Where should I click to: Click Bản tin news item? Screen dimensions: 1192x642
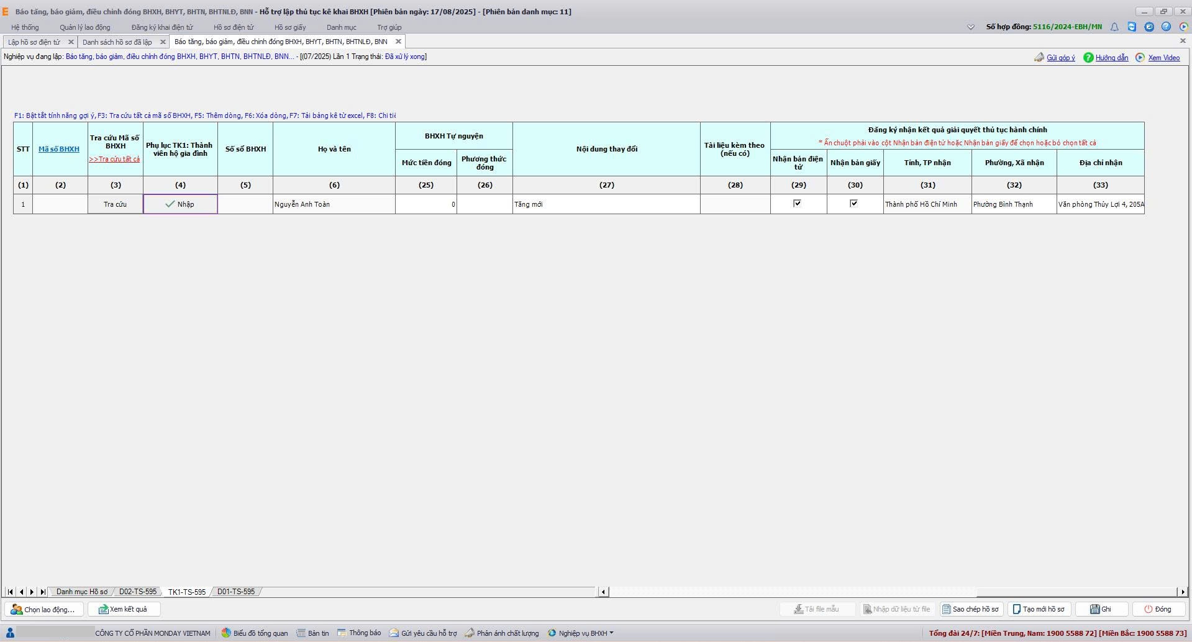tap(312, 633)
